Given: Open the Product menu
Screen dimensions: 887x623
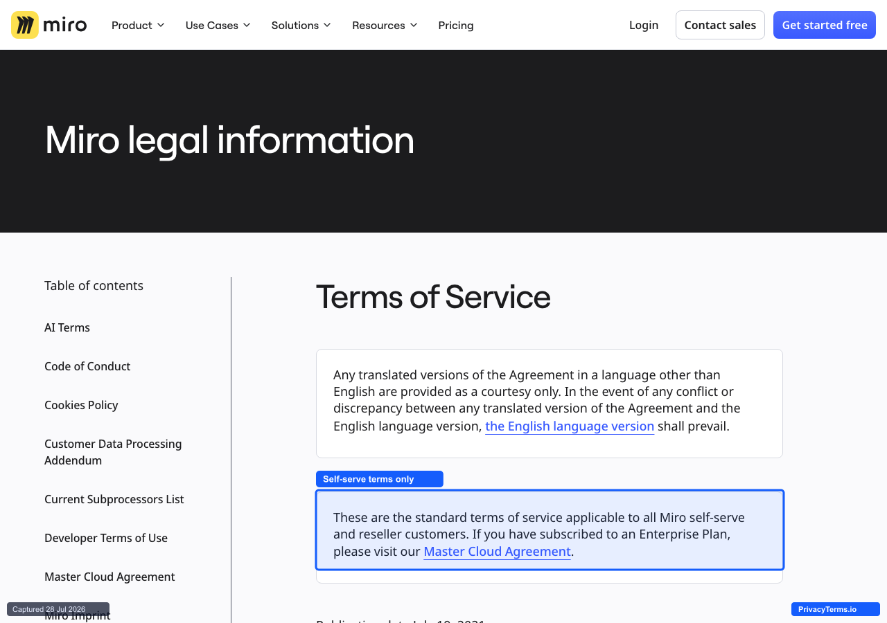Looking at the screenshot, I should tap(138, 25).
